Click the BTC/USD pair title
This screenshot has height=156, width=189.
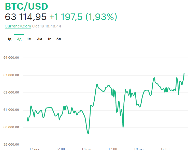[x=26, y=7]
